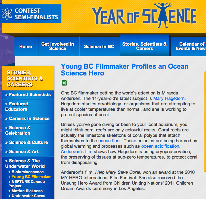This screenshot has height=199, width=206.
Task: Follow the Mary Hagedorn link
Action: coord(169,98)
